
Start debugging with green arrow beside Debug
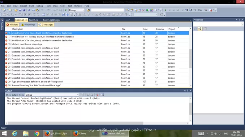66,10
